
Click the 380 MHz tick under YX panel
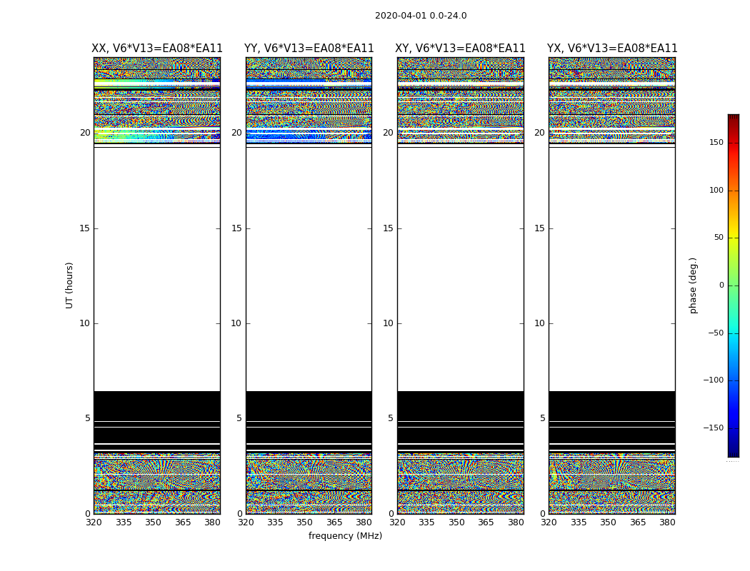(667, 522)
